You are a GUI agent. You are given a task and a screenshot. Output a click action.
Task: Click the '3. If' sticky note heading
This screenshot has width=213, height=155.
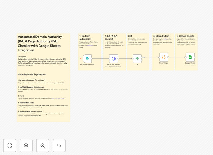tap(130, 36)
